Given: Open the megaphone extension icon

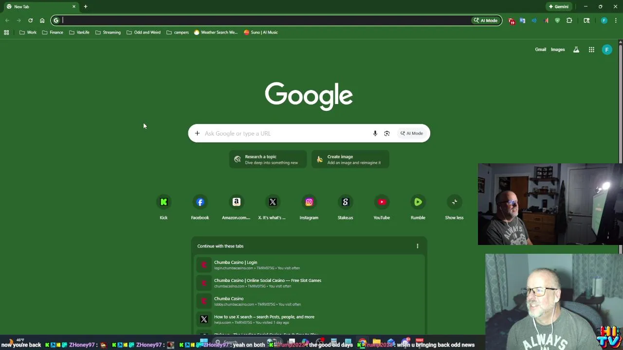Looking at the screenshot, I should click(546, 20).
